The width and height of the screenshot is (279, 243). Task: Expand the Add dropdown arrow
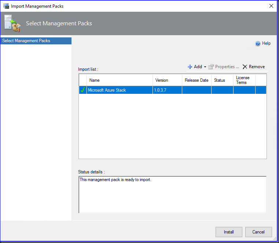(x=205, y=67)
